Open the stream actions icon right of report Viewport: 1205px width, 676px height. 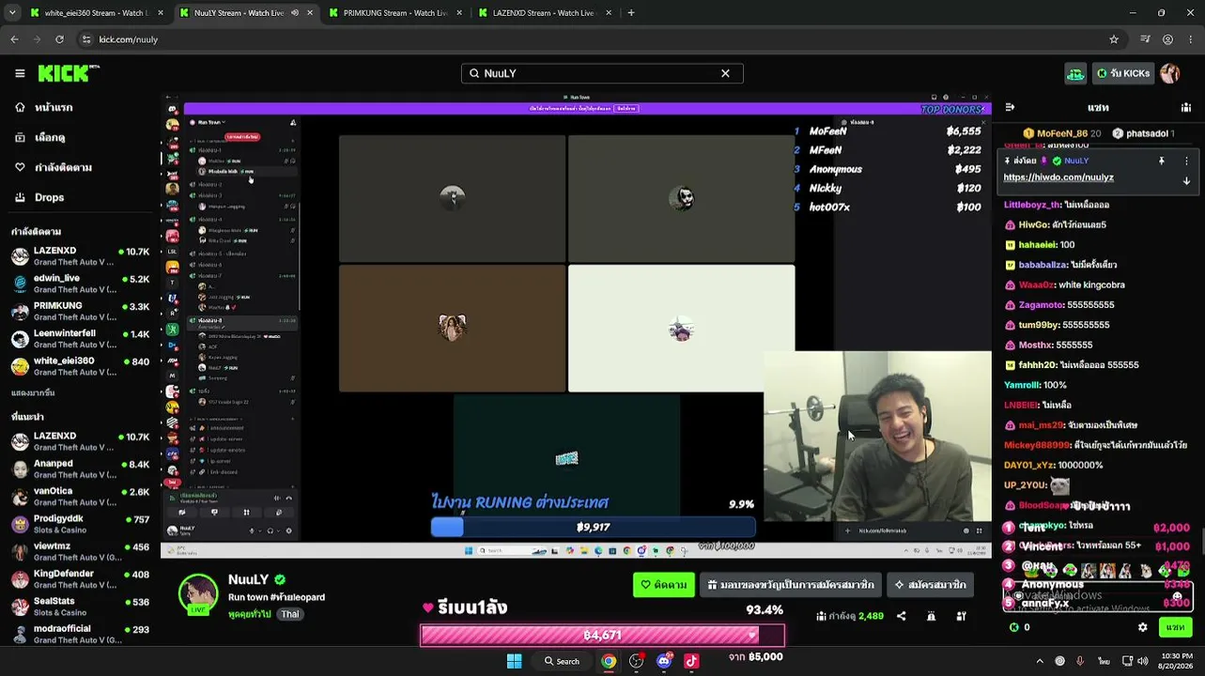962,616
